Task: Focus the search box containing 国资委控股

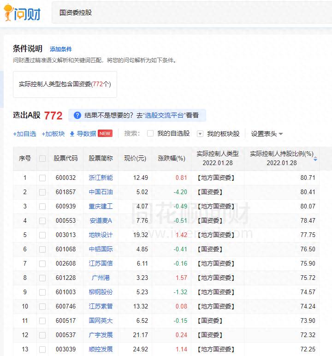Action: 192,12
